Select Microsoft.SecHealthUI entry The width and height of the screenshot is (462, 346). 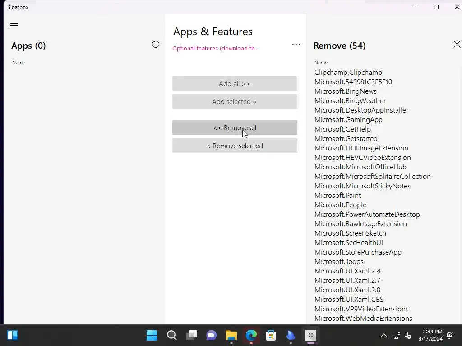click(x=349, y=243)
